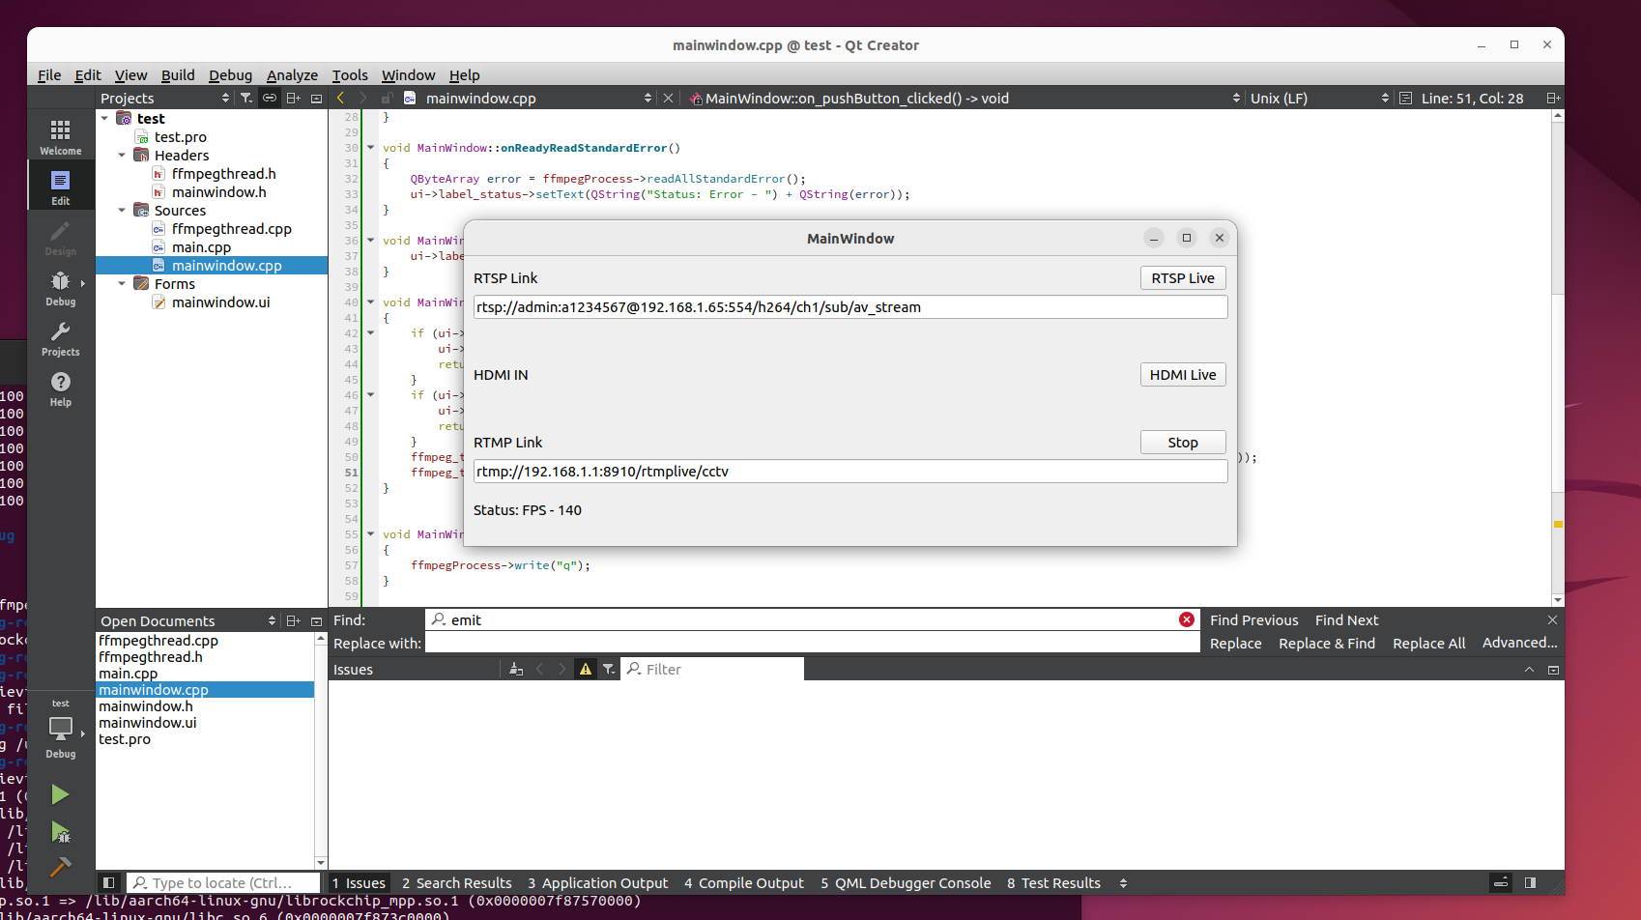This screenshot has width=1641, height=920.
Task: Close the Projects side pane
Action: coord(316,98)
